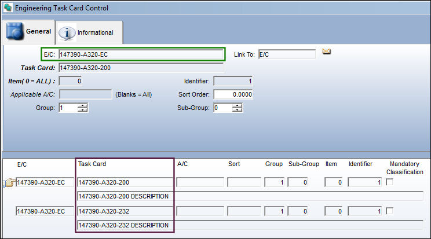Select E/C cell in the 147390-A320-200 row
This screenshot has width=431, height=239.
click(x=45, y=182)
